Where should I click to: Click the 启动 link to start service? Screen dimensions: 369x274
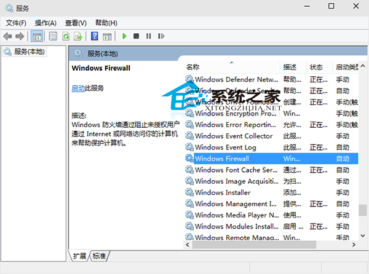point(78,88)
